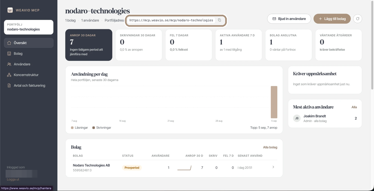Image resolution: width=374 pixels, height=191 pixels.
Task: Go to the Översikt page
Action: pos(29,43)
